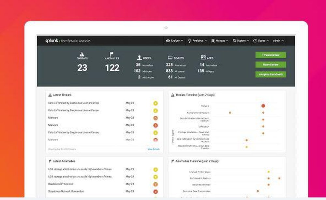Click the flag icon beside Latest Anomalies
Image resolution: width=326 pixels, height=200 pixels.
coord(50,161)
